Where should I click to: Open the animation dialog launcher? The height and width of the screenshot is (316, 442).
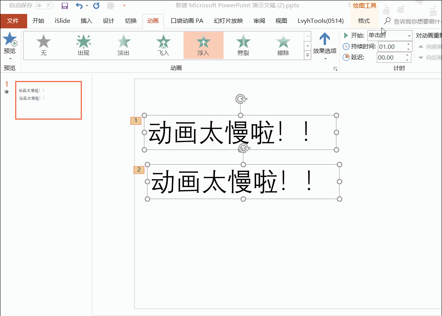335,69
